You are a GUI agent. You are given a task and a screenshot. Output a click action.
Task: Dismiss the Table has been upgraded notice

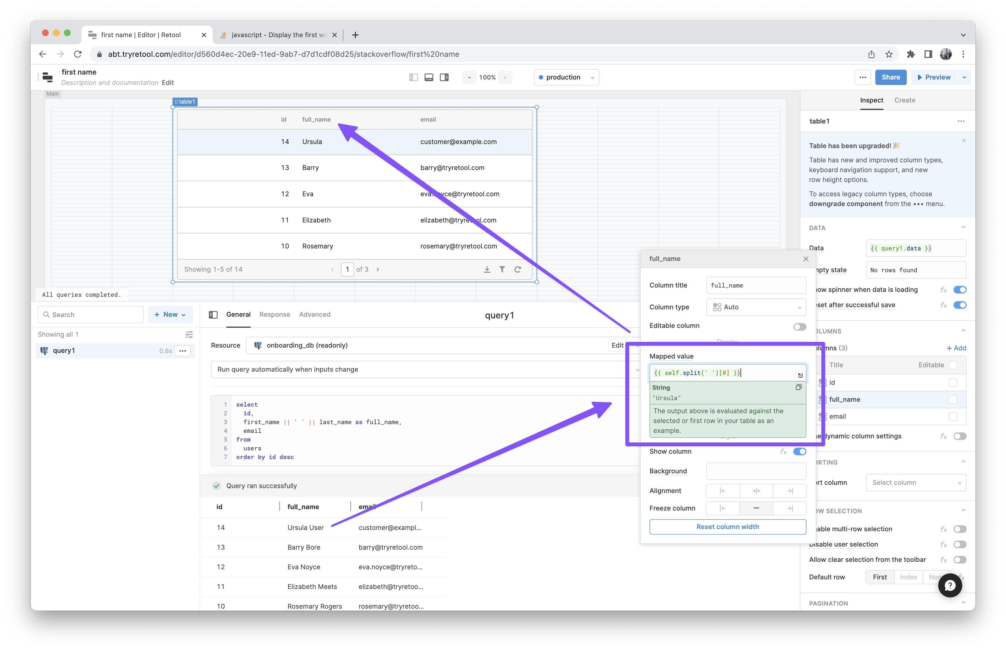click(x=964, y=141)
